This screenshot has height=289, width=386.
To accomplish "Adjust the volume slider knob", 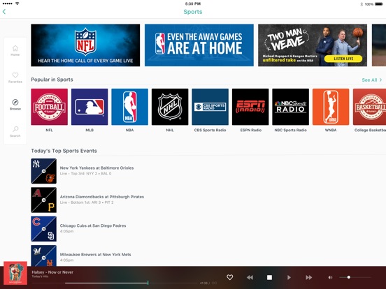I will (x=348, y=277).
